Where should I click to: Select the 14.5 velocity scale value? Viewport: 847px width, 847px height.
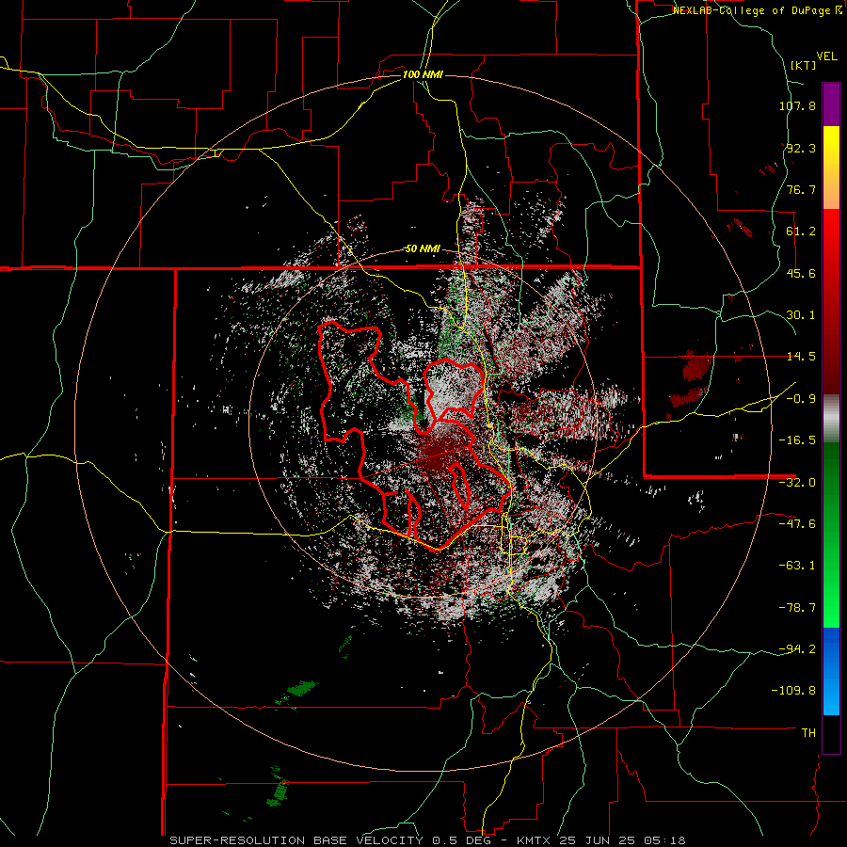point(801,357)
